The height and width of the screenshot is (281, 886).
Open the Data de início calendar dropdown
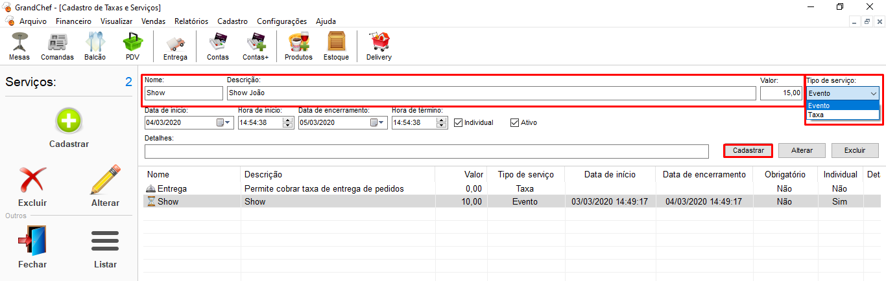click(x=223, y=122)
